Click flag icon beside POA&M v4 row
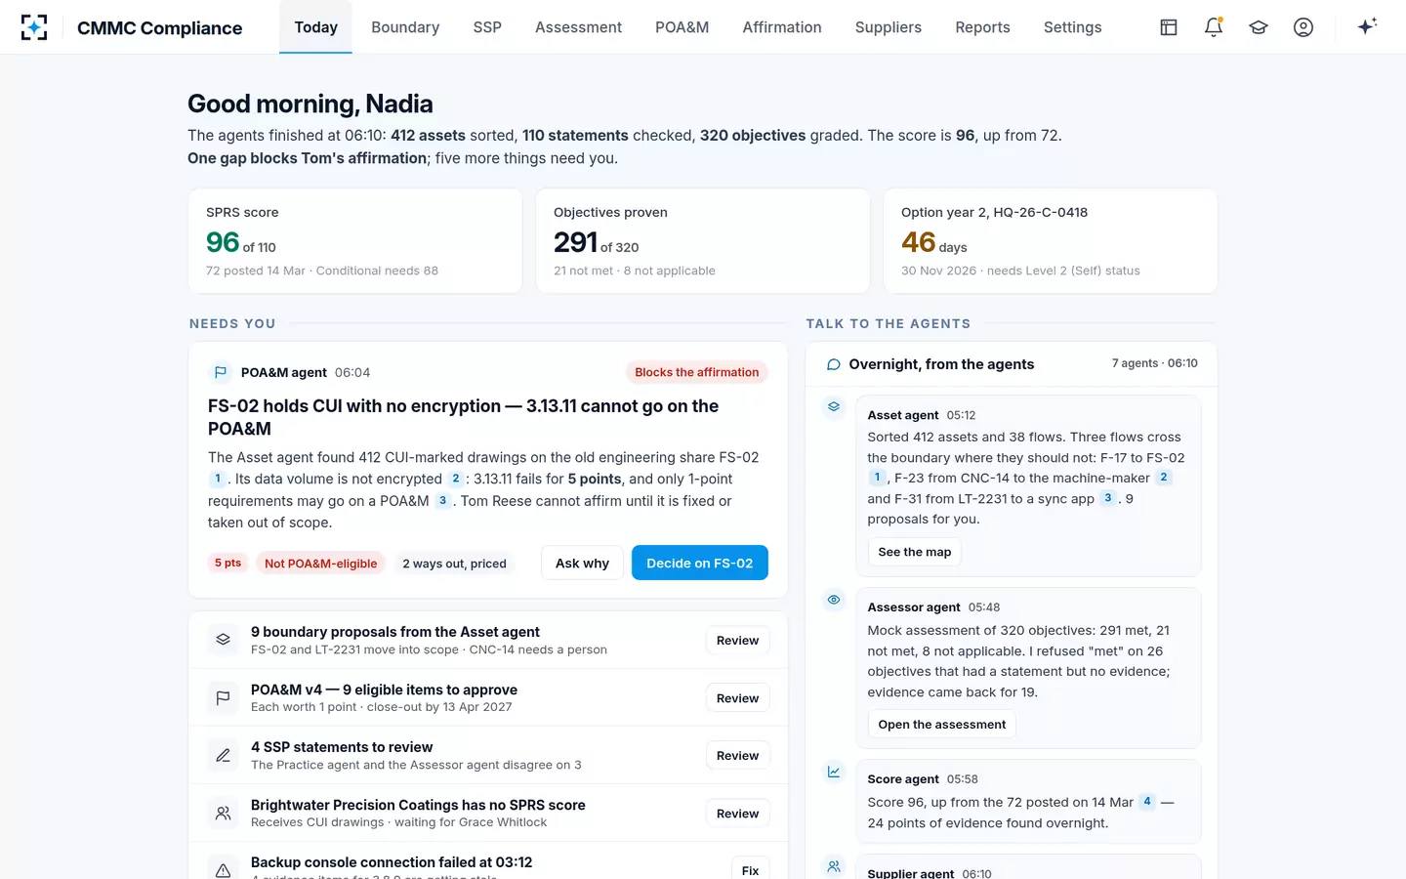 point(223,697)
